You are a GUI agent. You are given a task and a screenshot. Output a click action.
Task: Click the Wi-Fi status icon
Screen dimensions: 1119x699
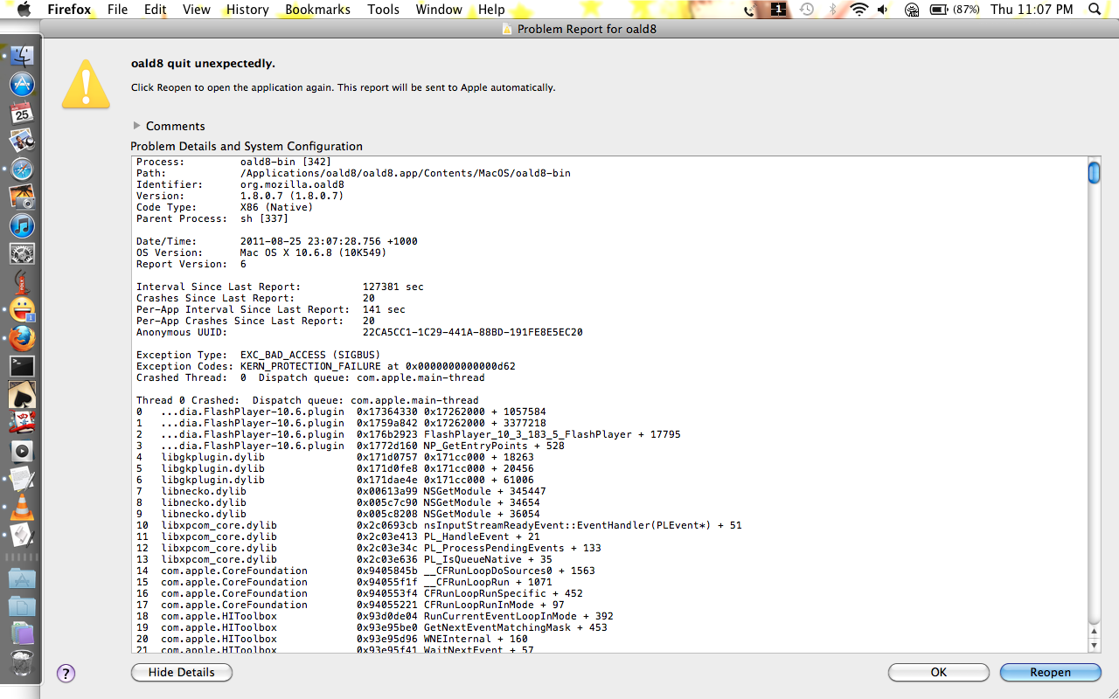coord(858,10)
